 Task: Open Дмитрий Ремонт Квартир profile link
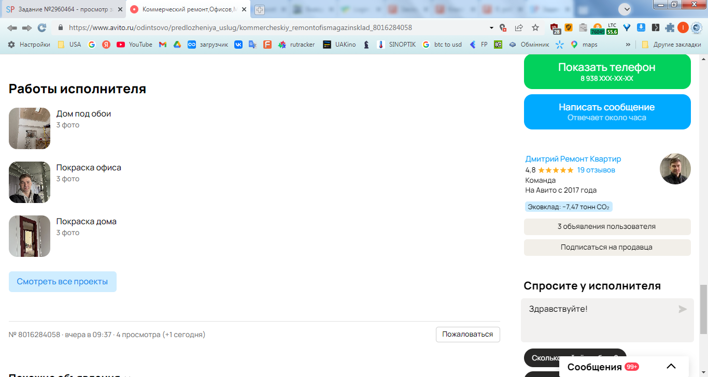[x=573, y=159]
